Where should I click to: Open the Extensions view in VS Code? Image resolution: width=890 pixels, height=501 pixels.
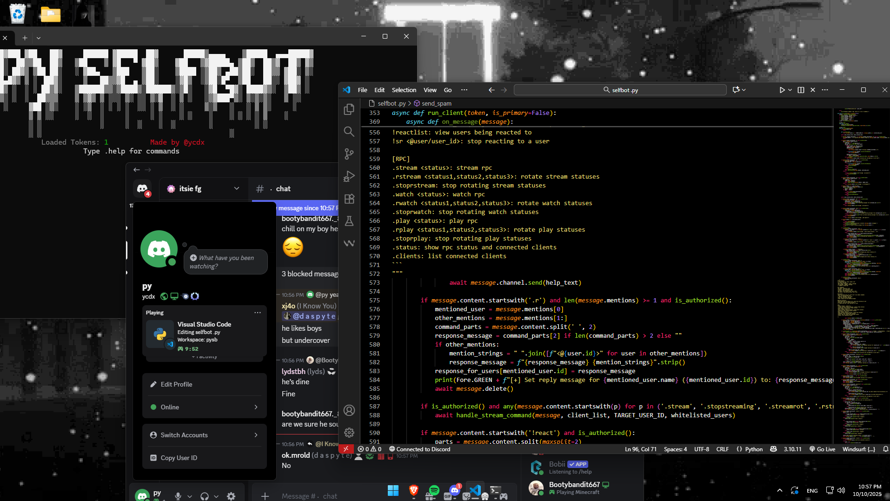349,199
